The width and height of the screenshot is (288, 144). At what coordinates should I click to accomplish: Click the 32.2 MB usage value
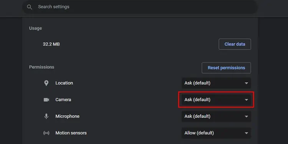[x=51, y=44]
